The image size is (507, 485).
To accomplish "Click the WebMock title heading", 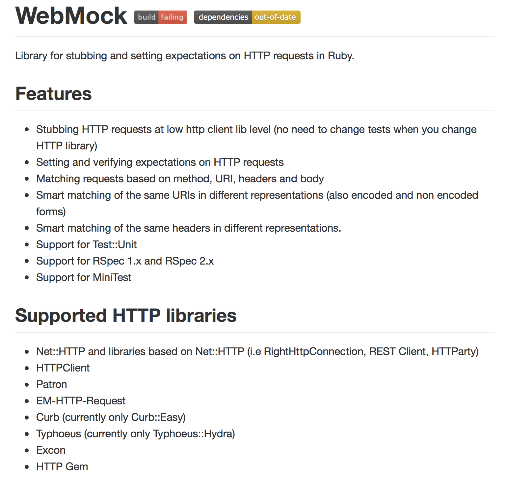I will coord(71,16).
